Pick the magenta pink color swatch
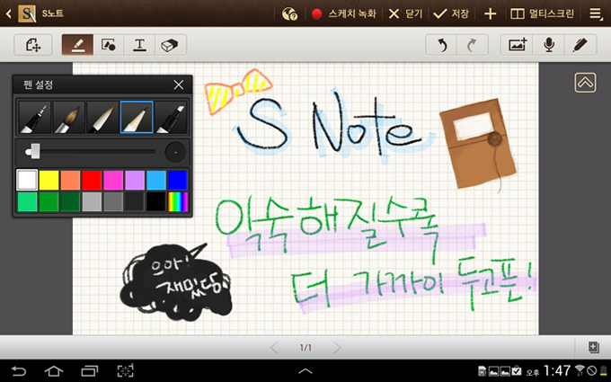 (113, 180)
